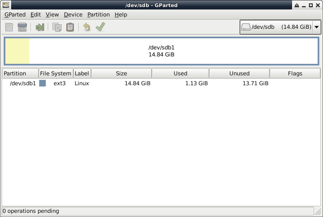Click the GParted application icon in title bar
Viewport: 323px width, 217px height.
pyautogui.click(x=6, y=5)
